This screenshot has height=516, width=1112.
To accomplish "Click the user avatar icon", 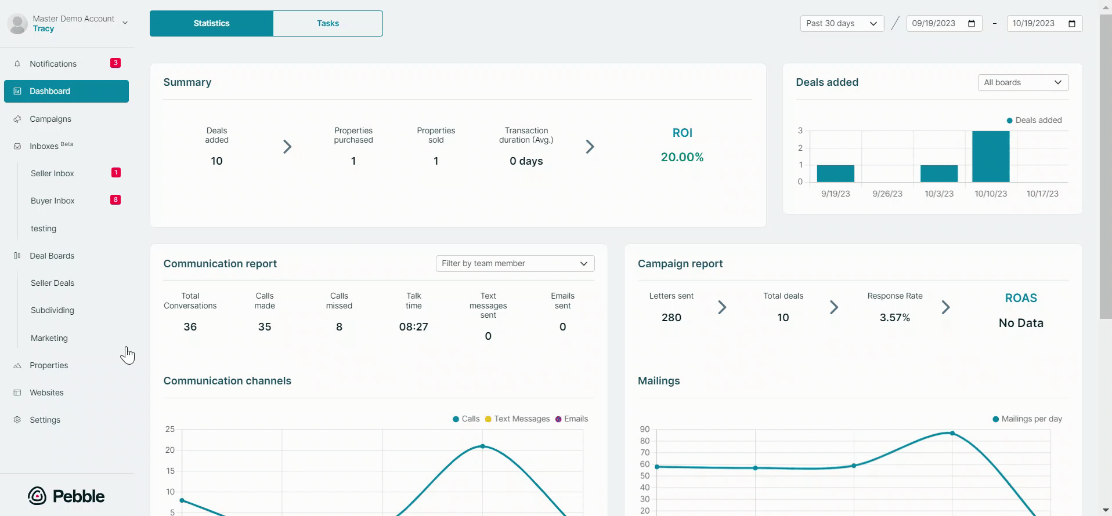I will (x=17, y=24).
